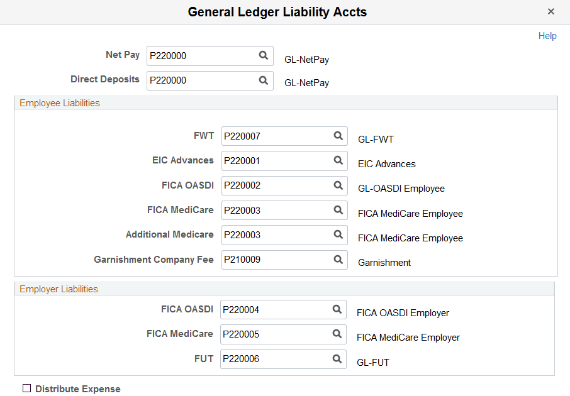Screen dimensions: 570x396
Task: Click inside the FWT account field
Action: point(271,136)
